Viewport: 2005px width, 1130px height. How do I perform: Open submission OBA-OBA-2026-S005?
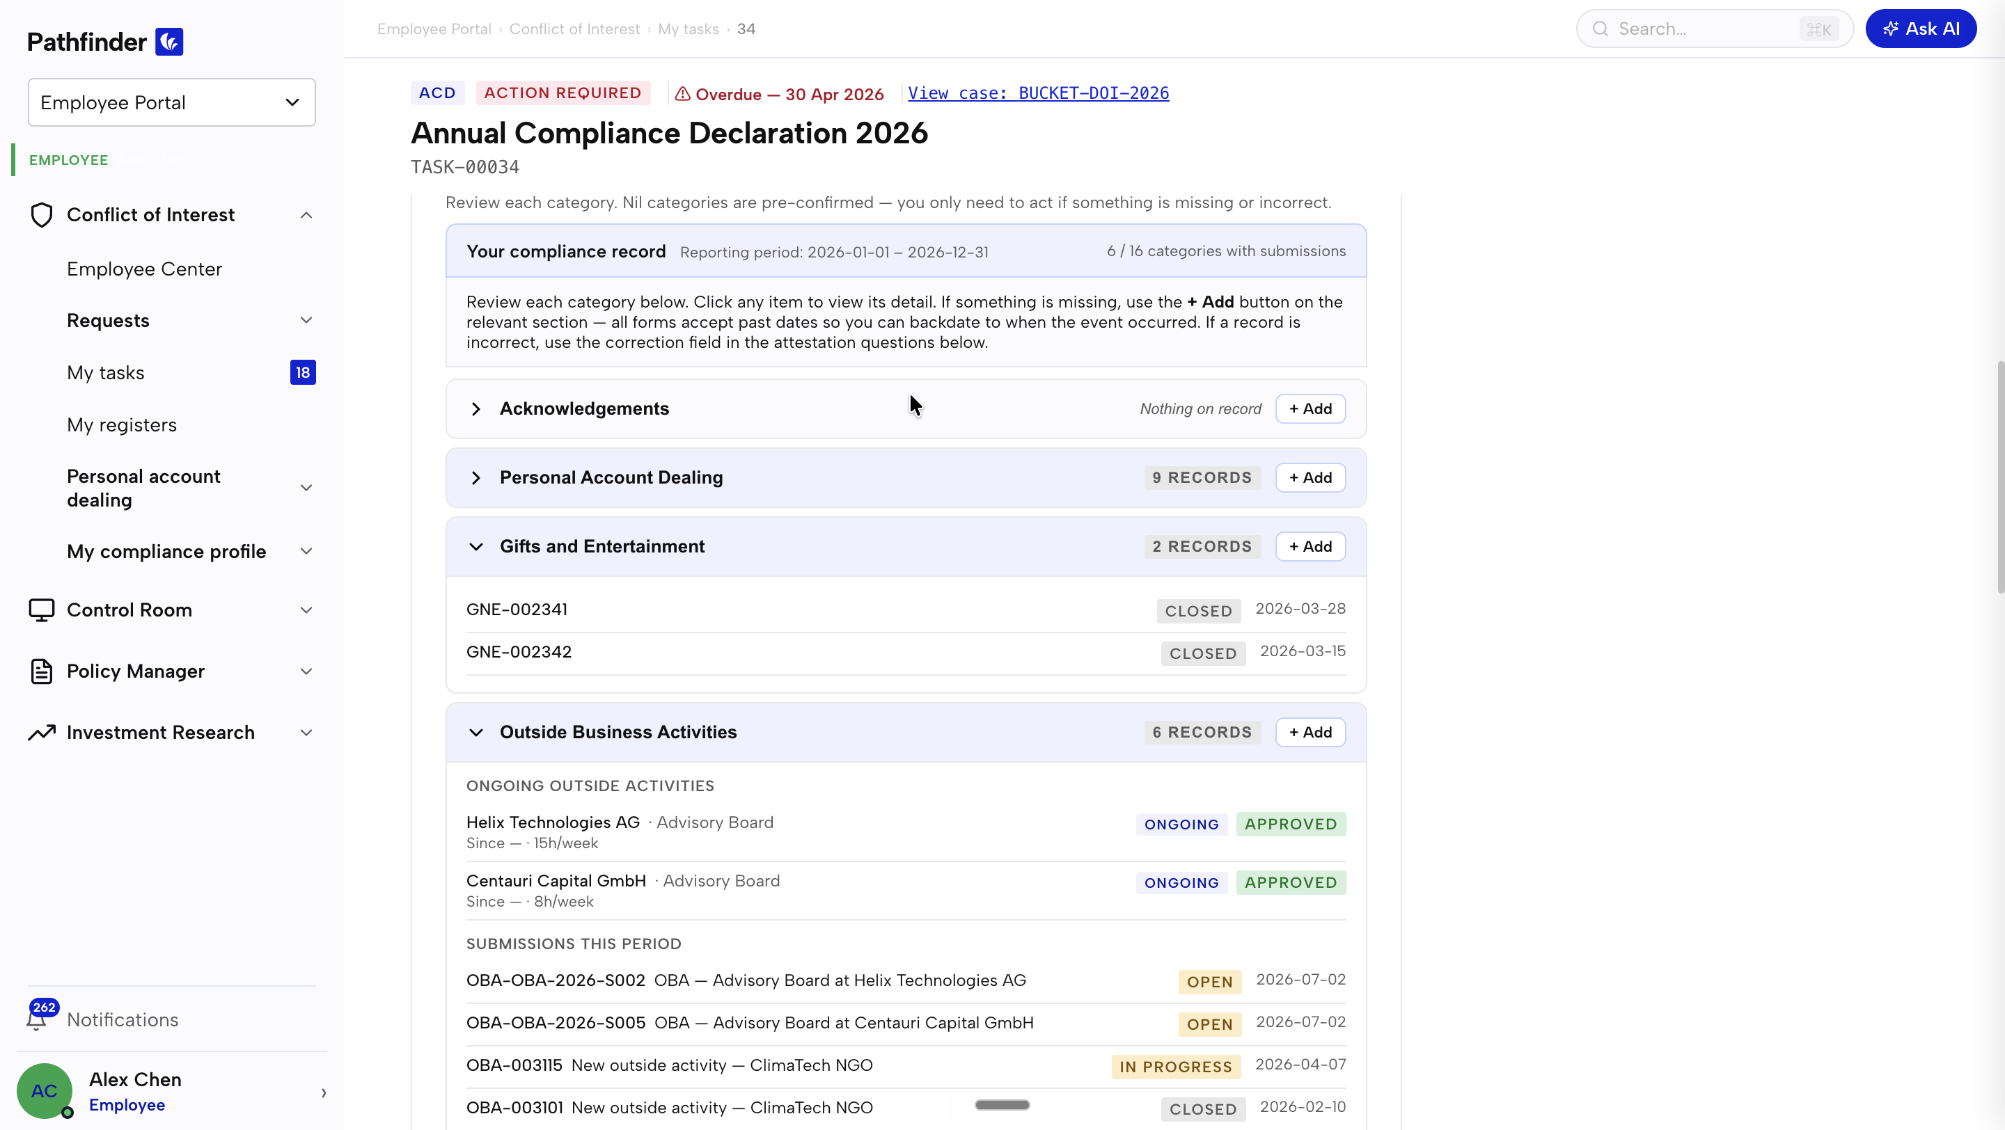click(906, 1024)
